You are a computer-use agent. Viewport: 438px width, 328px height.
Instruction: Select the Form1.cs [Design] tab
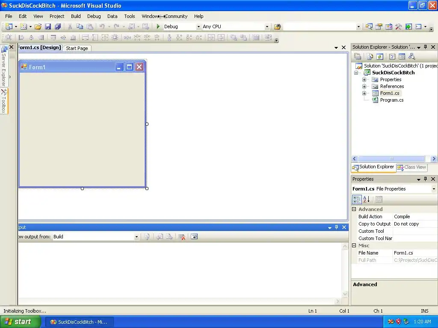(x=40, y=47)
